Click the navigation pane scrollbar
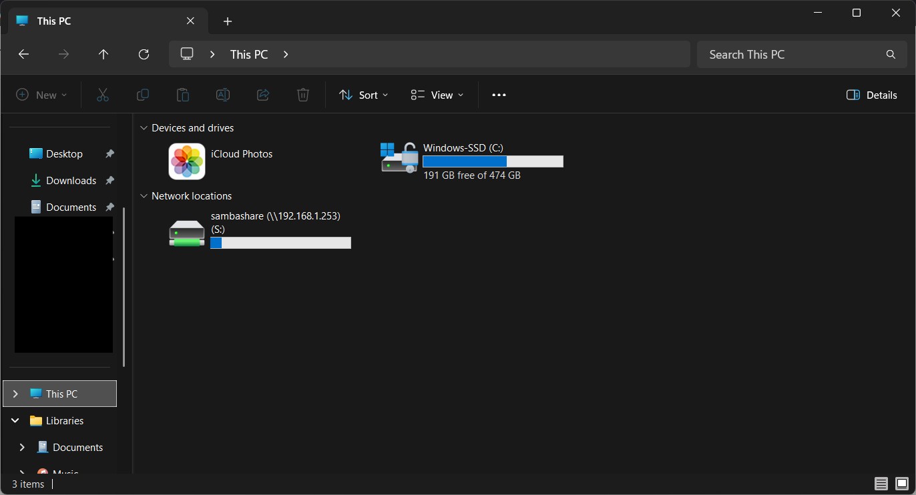 point(124,287)
